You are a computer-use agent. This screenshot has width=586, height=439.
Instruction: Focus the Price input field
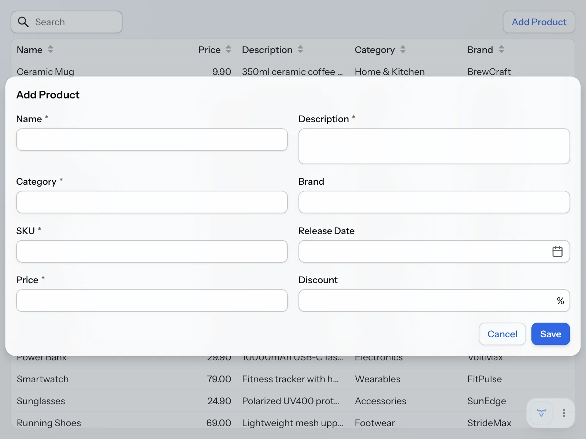point(152,301)
